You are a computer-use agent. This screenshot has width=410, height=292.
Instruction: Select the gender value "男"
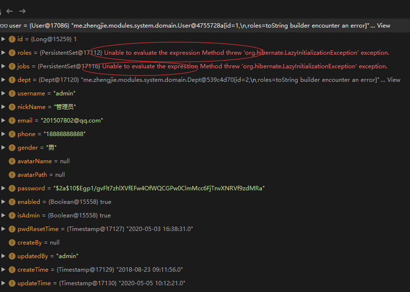coord(51,148)
